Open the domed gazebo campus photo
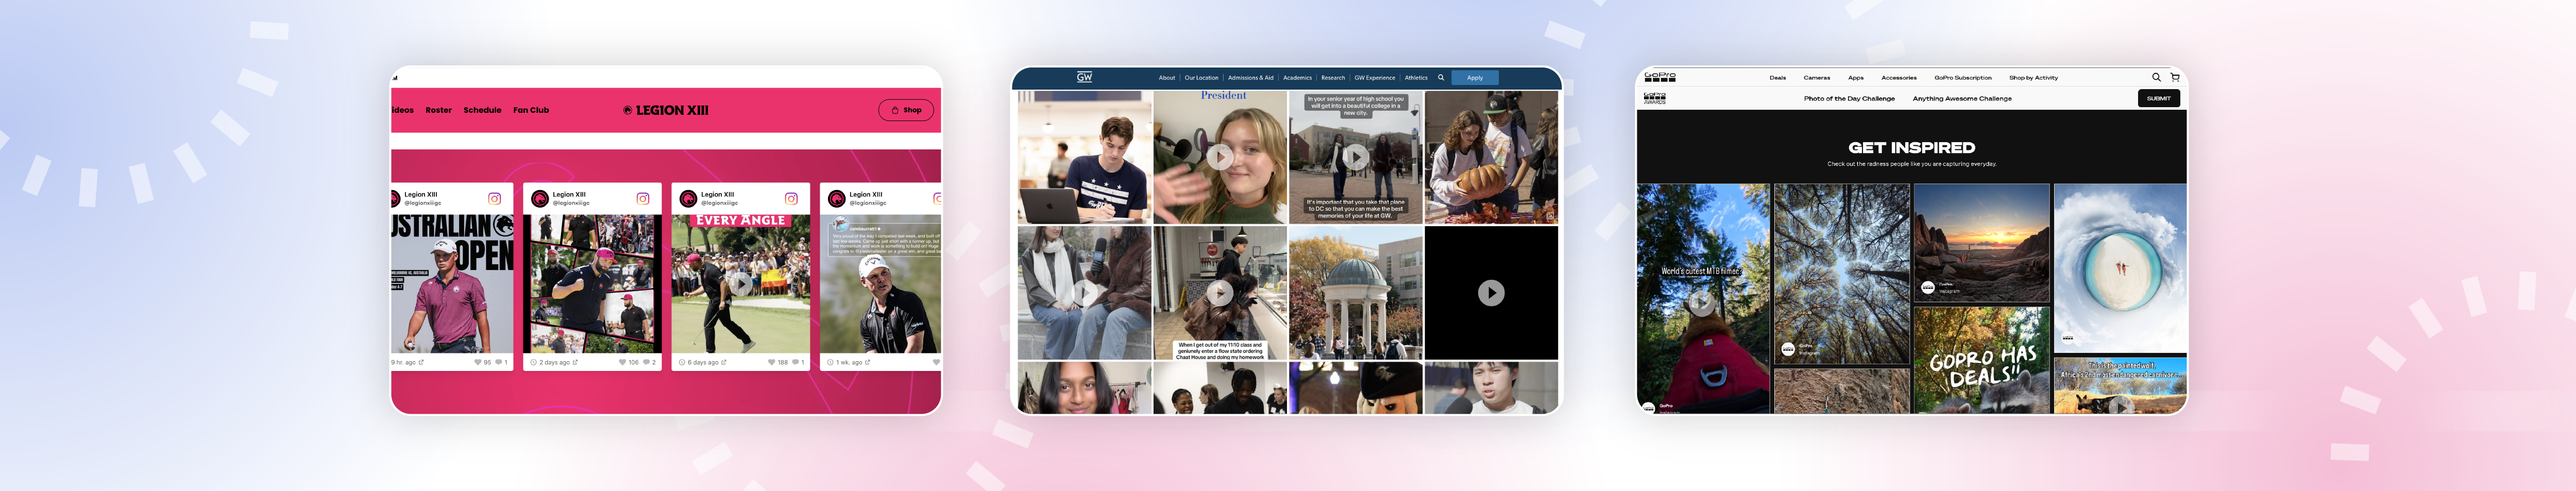The width and height of the screenshot is (2576, 491). 1355,292
